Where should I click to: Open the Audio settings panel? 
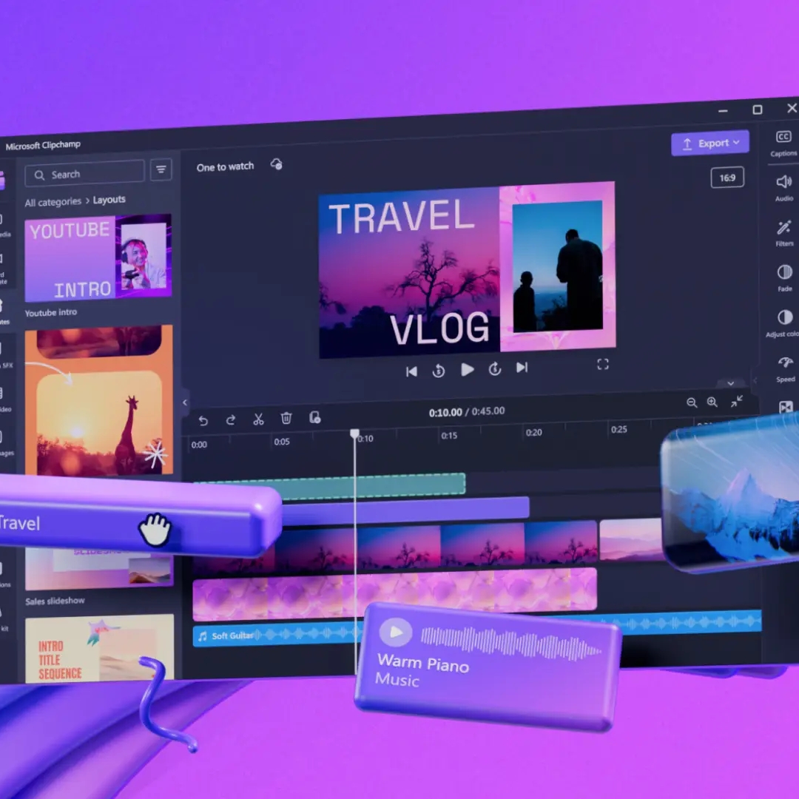[783, 186]
